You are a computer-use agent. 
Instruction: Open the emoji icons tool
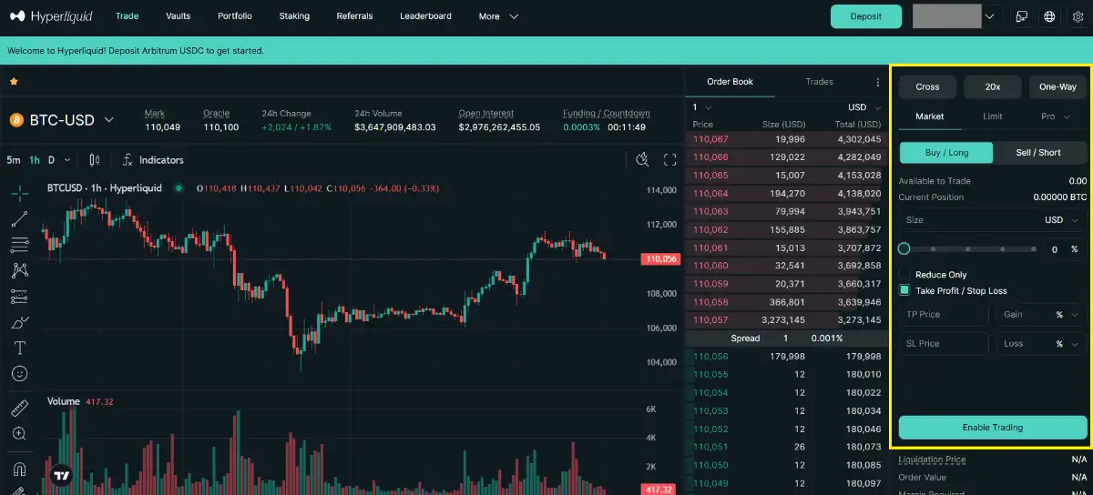[x=19, y=374]
